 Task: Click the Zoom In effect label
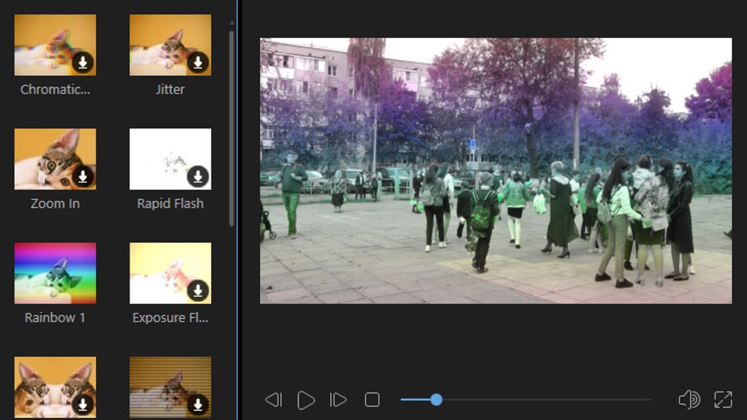[x=55, y=203]
